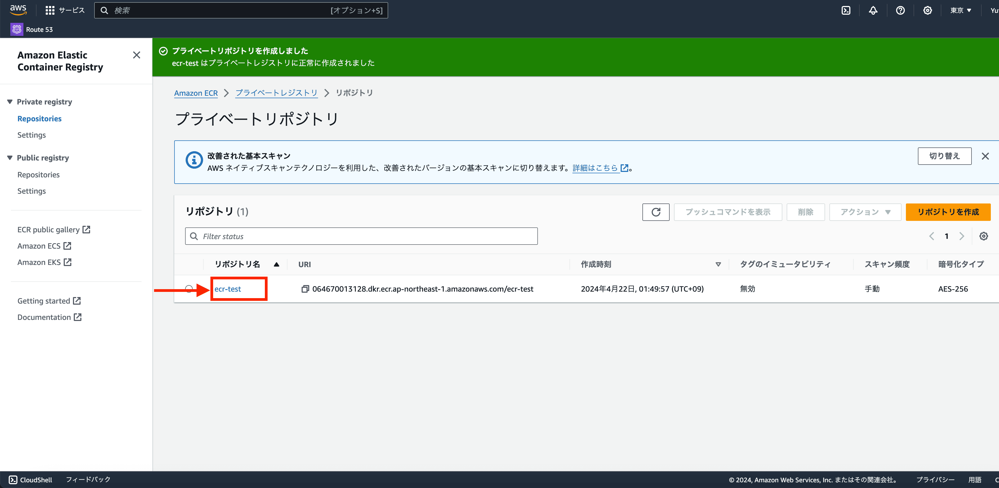Sort by repository name column

247,264
